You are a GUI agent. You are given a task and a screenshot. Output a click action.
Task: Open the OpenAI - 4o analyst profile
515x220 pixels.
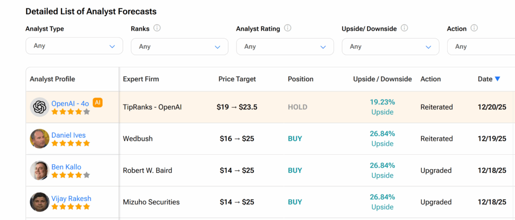click(x=70, y=103)
